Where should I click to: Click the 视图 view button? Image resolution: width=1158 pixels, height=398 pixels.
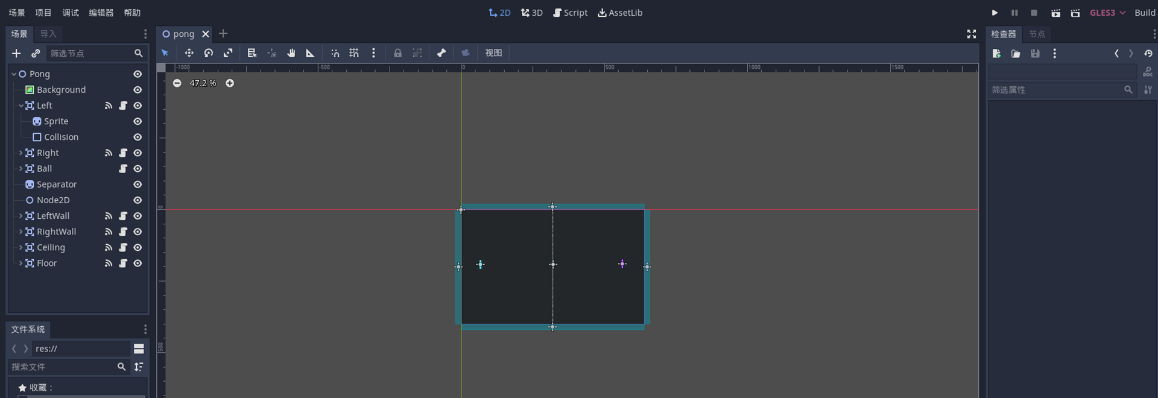pos(493,53)
